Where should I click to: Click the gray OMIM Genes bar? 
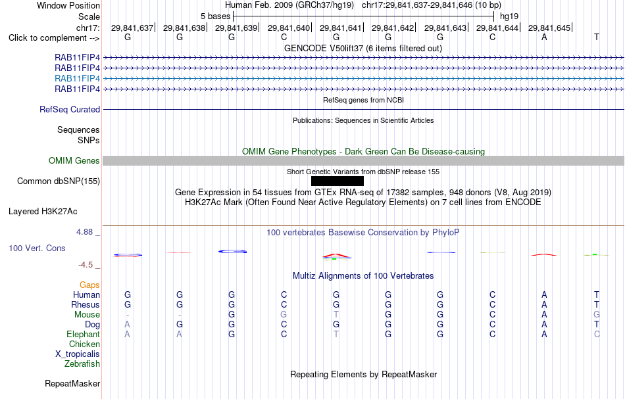click(364, 160)
